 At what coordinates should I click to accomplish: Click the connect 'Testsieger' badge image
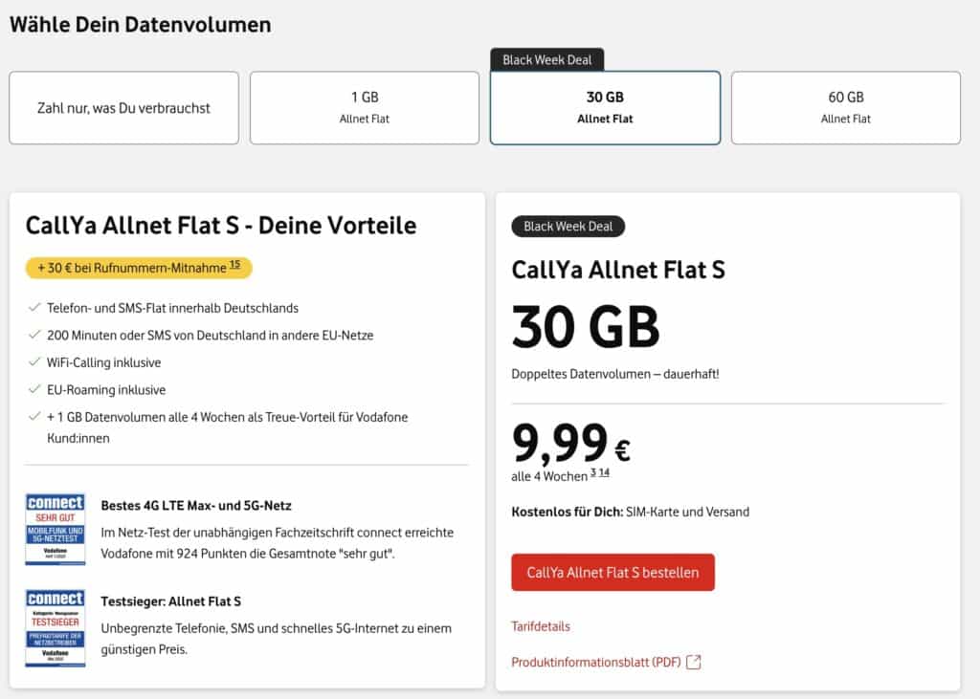click(x=56, y=627)
